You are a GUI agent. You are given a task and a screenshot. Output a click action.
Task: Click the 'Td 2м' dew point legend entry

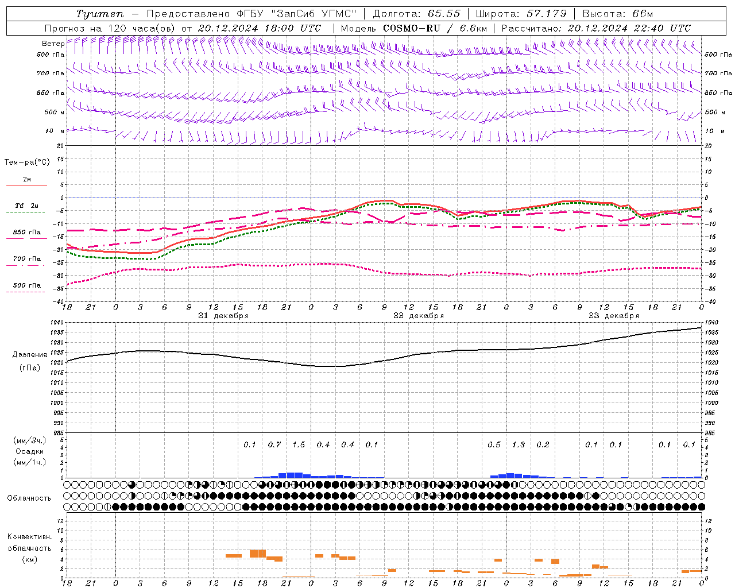click(26, 206)
